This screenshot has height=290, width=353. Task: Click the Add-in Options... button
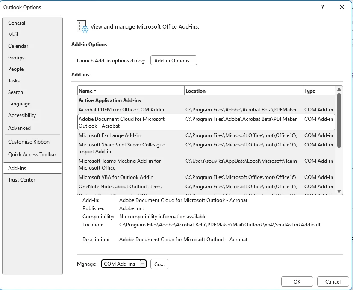pos(174,60)
